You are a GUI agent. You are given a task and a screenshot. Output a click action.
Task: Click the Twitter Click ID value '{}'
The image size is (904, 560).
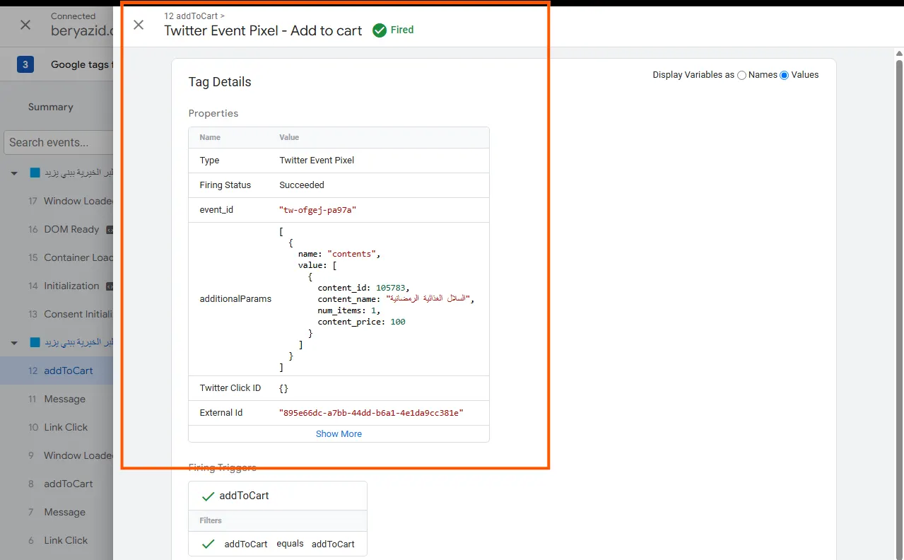pos(283,388)
